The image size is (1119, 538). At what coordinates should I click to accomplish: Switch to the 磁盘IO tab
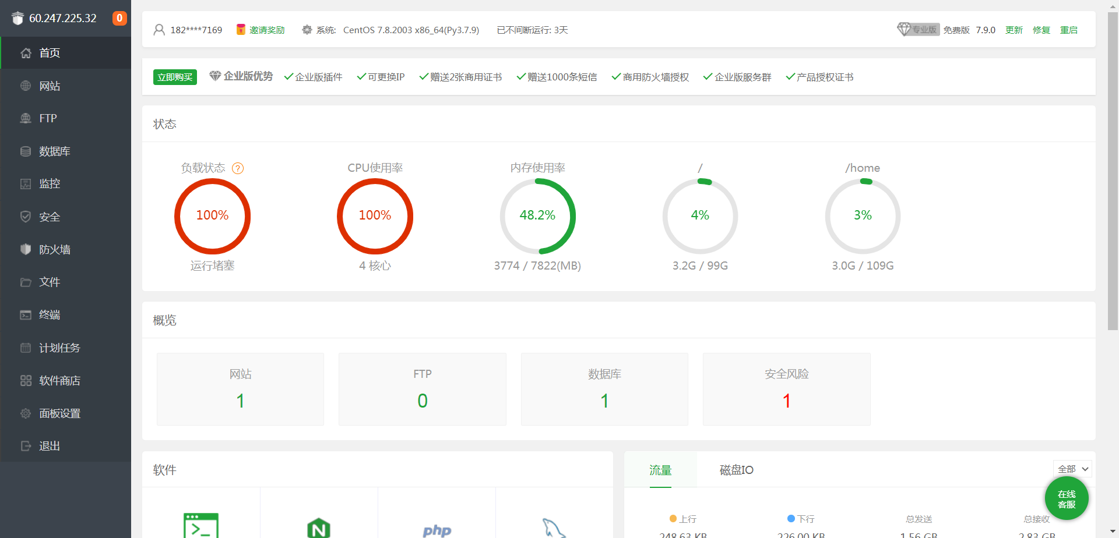pos(736,470)
